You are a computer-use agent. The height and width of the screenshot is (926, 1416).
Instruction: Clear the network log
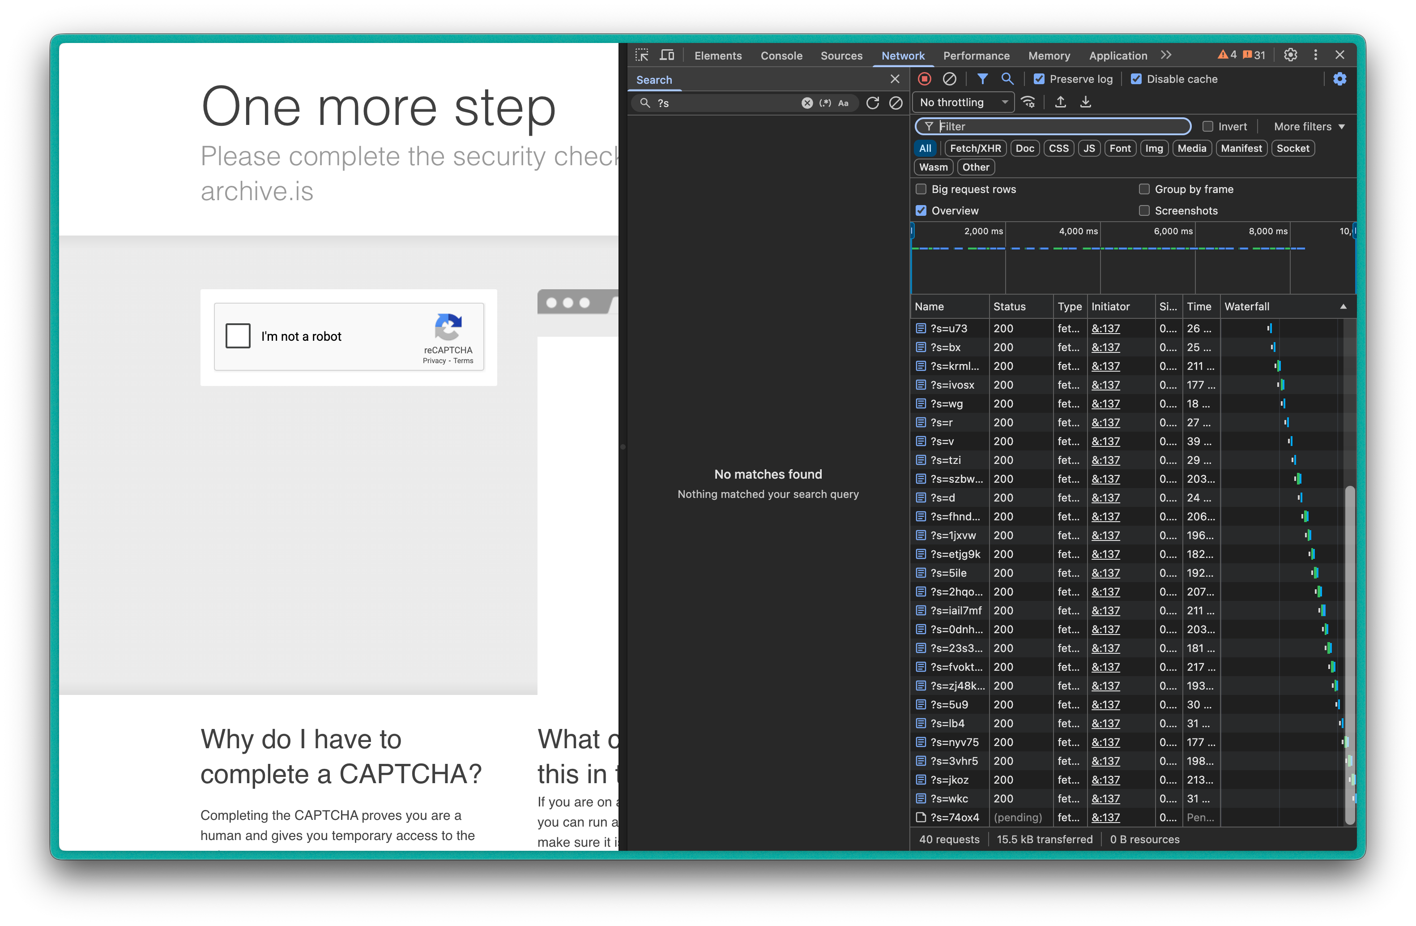(950, 78)
